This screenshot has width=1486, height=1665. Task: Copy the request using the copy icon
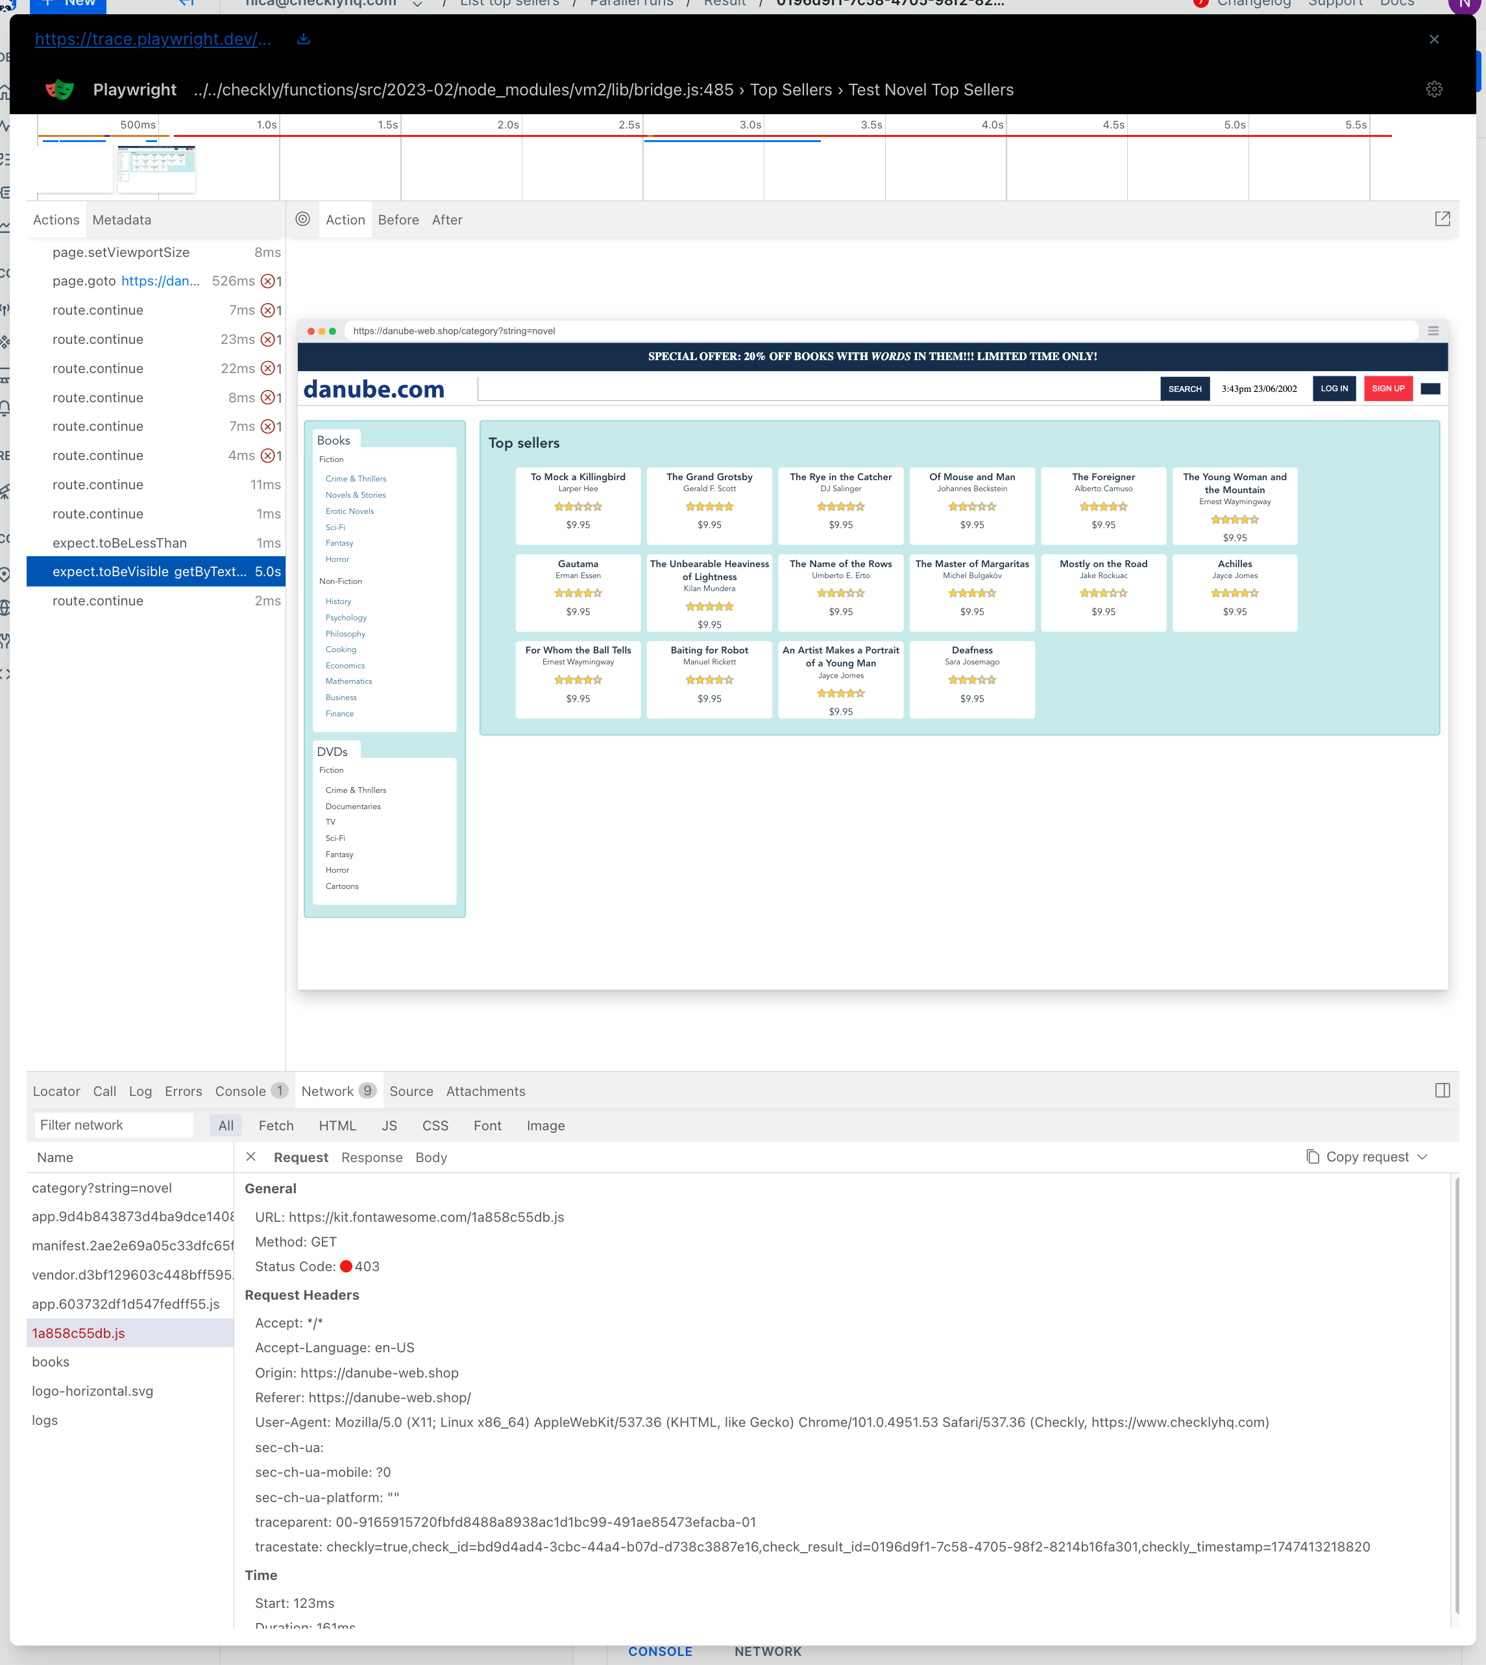[1312, 1156]
